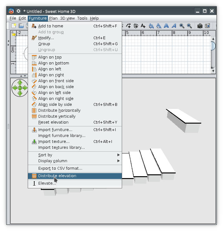This screenshot has width=223, height=231.
Task: Open the Edit menu
Action: click(x=22, y=18)
